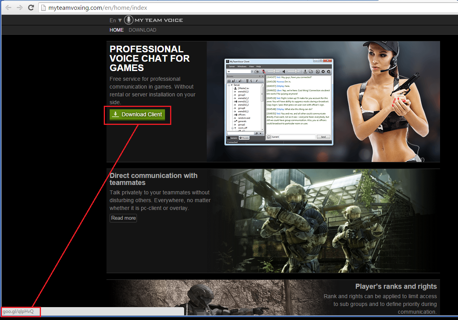Expand the arena3x3_1 room in client screenshot
Image resolution: width=458 pixels, height=320 pixels.
pos(235,91)
